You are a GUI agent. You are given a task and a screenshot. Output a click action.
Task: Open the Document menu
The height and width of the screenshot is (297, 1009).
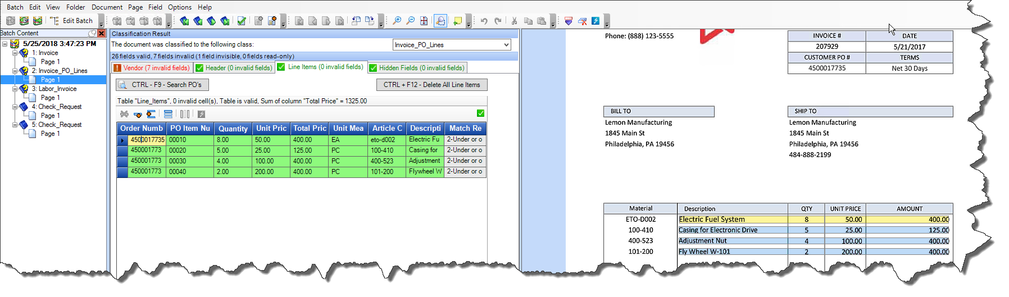pyautogui.click(x=107, y=7)
